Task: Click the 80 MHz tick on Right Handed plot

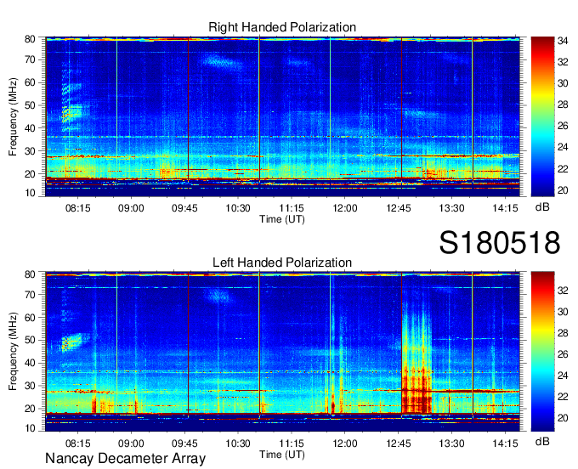Action: tap(30, 39)
